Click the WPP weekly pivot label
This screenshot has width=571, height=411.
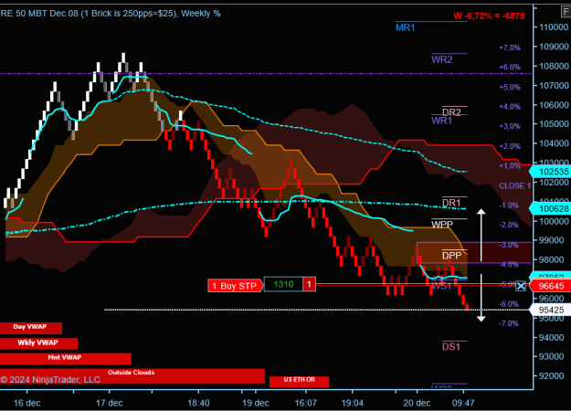tap(442, 225)
